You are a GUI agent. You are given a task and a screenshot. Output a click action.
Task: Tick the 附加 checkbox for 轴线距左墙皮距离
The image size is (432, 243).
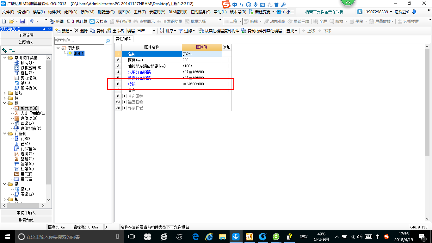(x=227, y=66)
